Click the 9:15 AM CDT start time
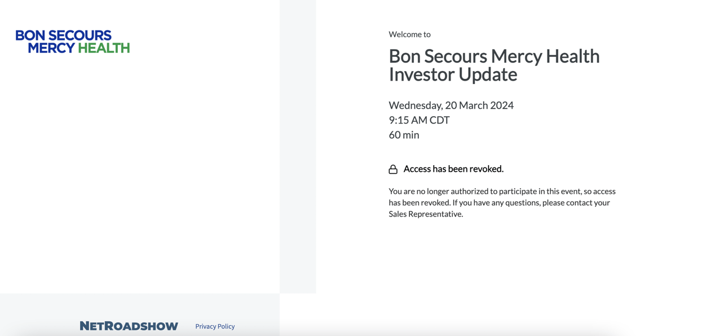 coord(419,120)
